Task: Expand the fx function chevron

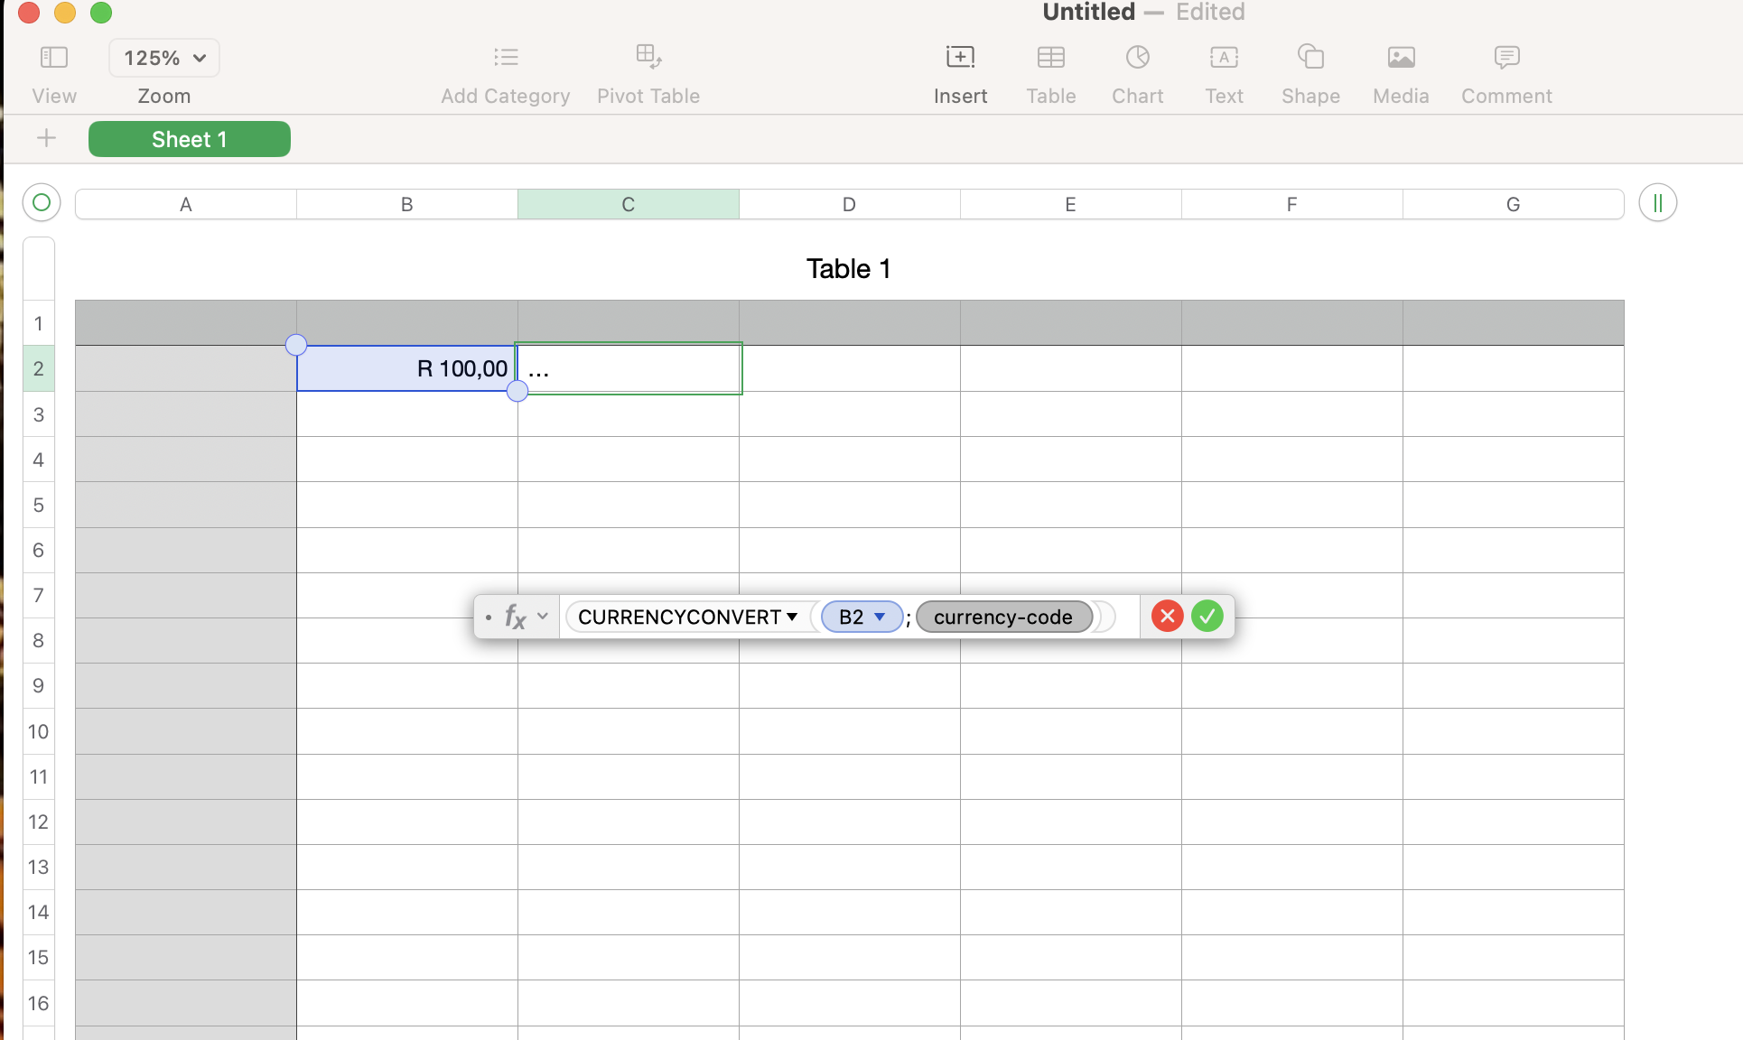Action: point(543,617)
